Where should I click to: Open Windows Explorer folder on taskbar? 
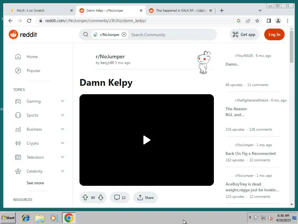[x=40, y=218]
